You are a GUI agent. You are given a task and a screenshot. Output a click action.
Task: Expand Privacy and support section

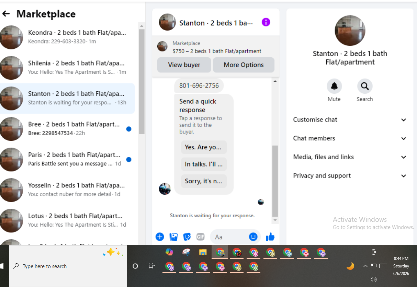click(x=350, y=176)
